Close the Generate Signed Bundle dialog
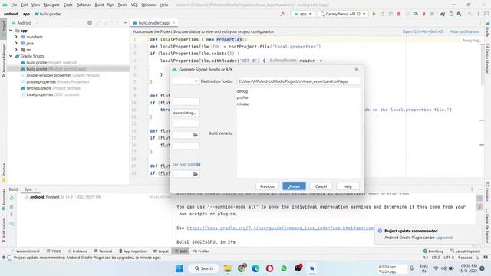The image size is (491, 276). pyautogui.click(x=356, y=69)
